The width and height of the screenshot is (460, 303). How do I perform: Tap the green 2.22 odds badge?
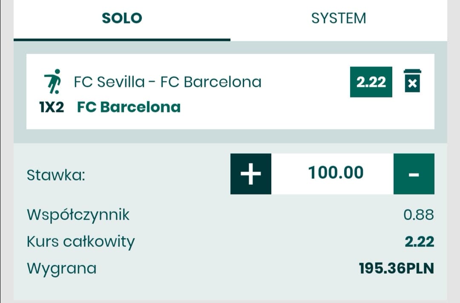[371, 82]
